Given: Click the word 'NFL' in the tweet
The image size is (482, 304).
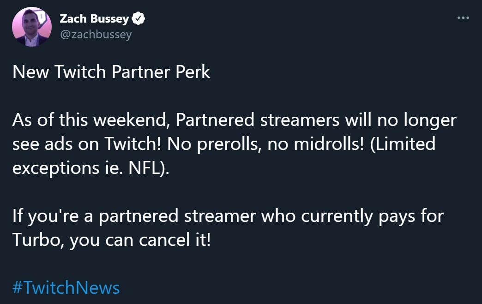Looking at the screenshot, I should pyautogui.click(x=144, y=168).
